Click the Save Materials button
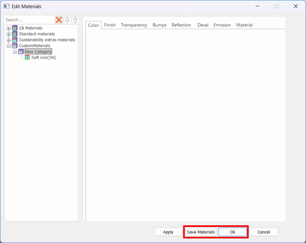Image resolution: width=306 pixels, height=243 pixels. click(x=201, y=232)
